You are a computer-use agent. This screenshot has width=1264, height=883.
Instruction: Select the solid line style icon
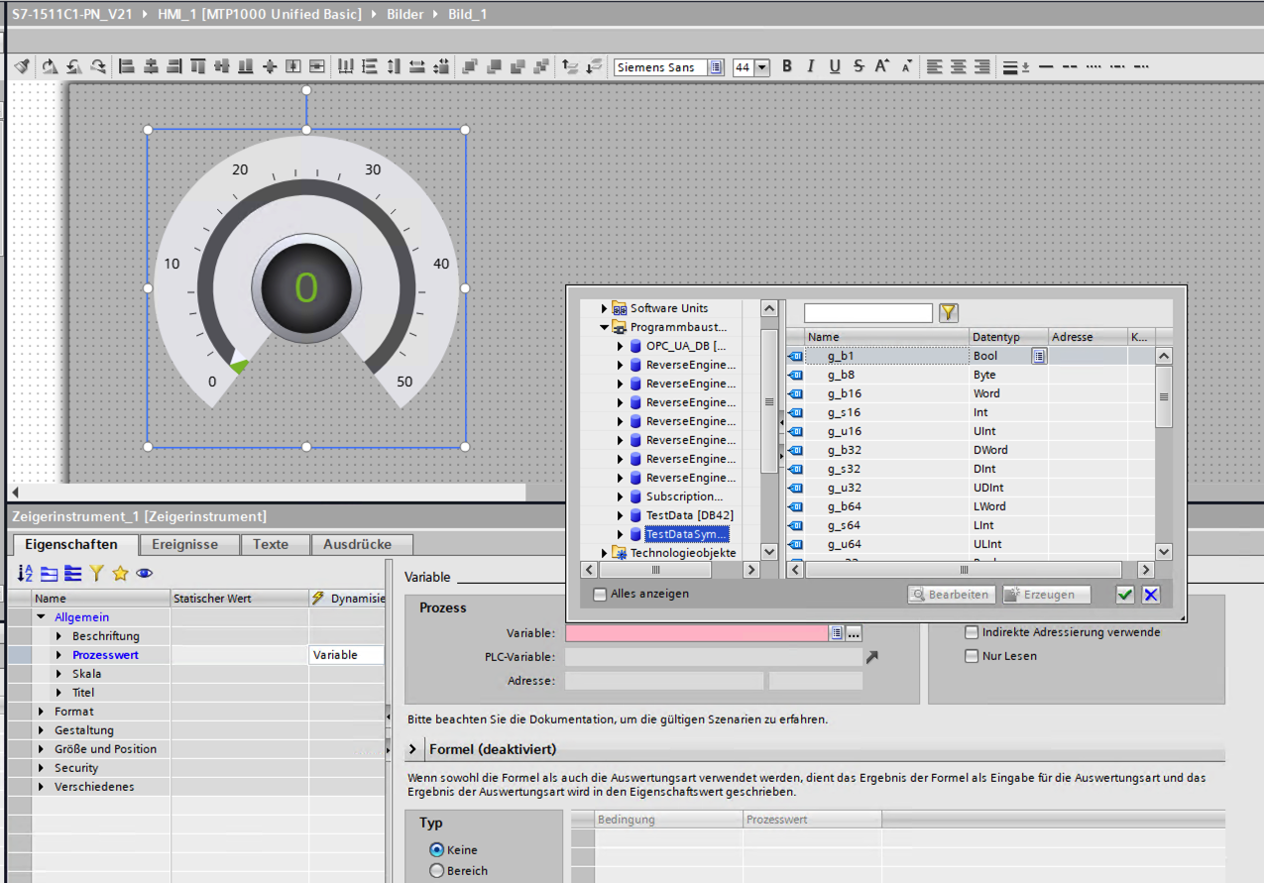tap(1046, 66)
